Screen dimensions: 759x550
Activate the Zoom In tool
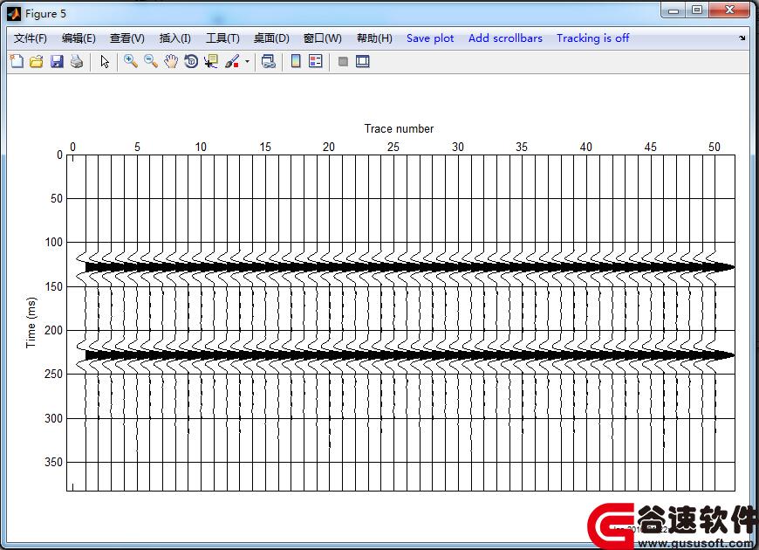coord(131,61)
